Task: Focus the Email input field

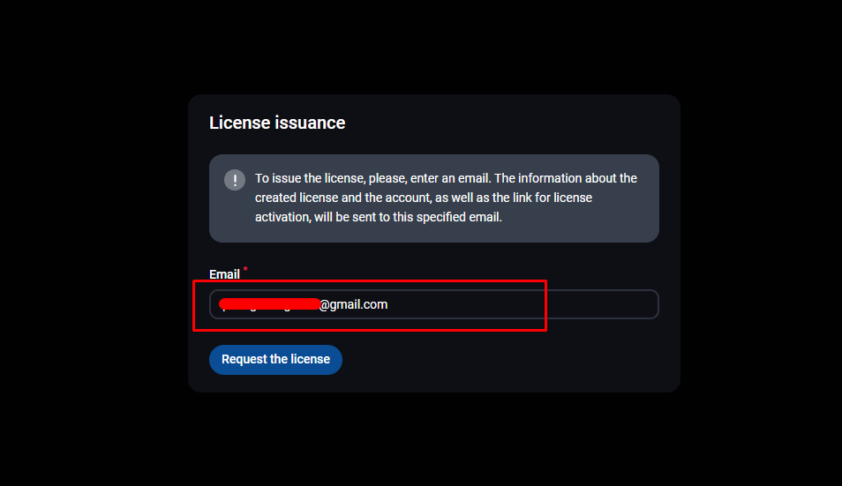Action: [434, 304]
